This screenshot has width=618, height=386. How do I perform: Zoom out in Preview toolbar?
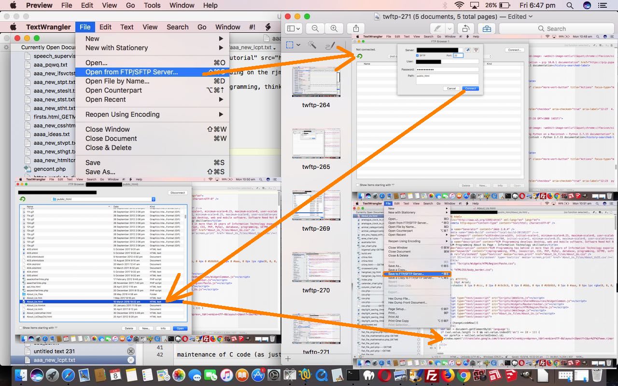[x=315, y=28]
